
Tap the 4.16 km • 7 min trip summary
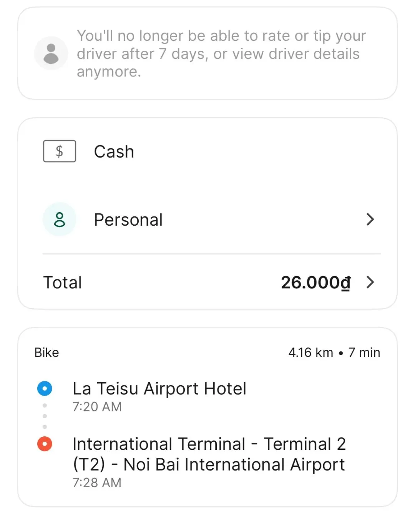[x=334, y=353]
